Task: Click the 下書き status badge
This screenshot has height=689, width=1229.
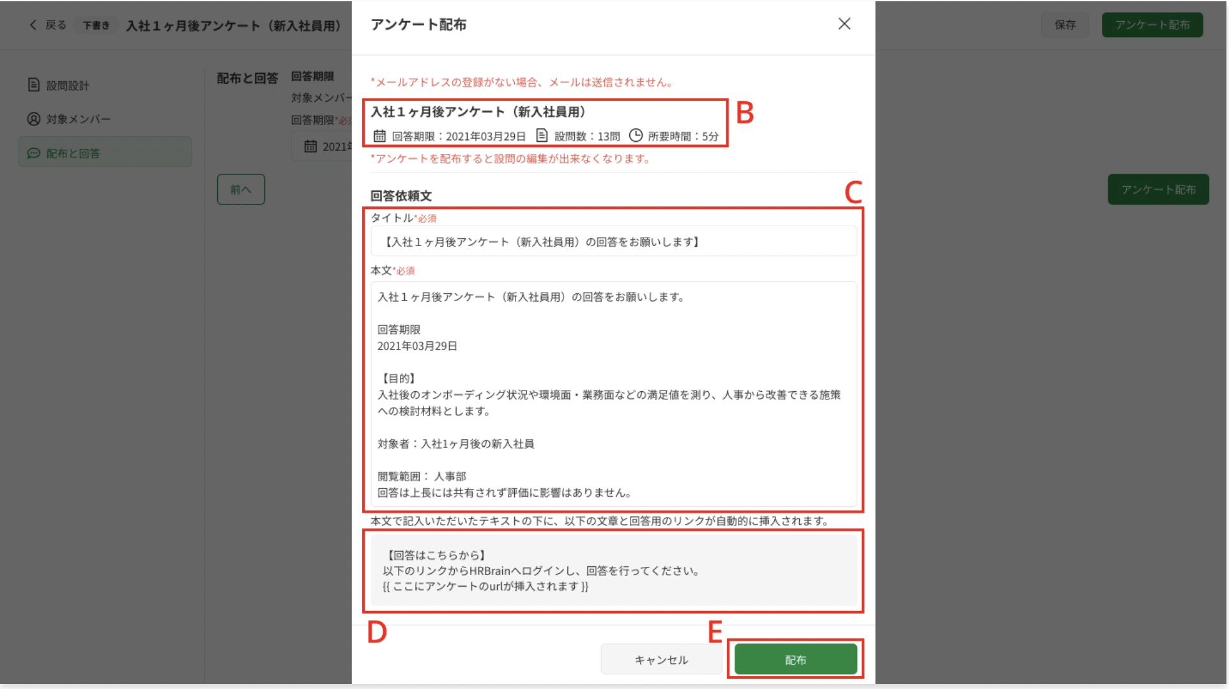Action: tap(96, 26)
